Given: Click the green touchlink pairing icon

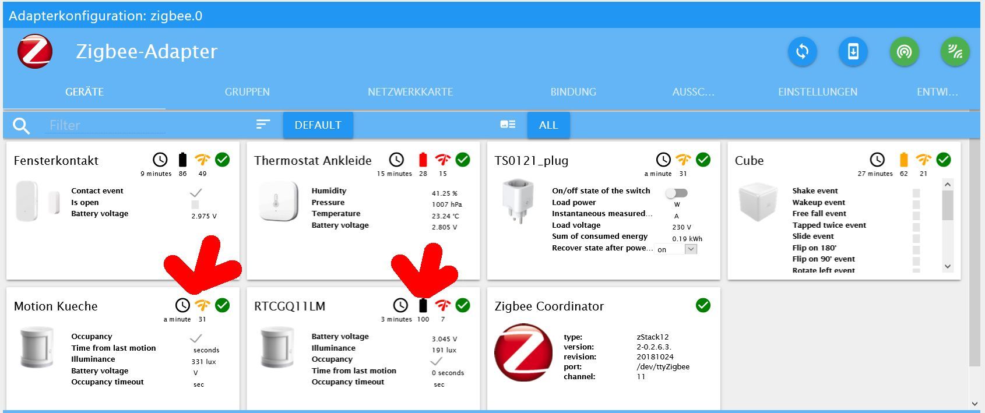Looking at the screenshot, I should 955,52.
